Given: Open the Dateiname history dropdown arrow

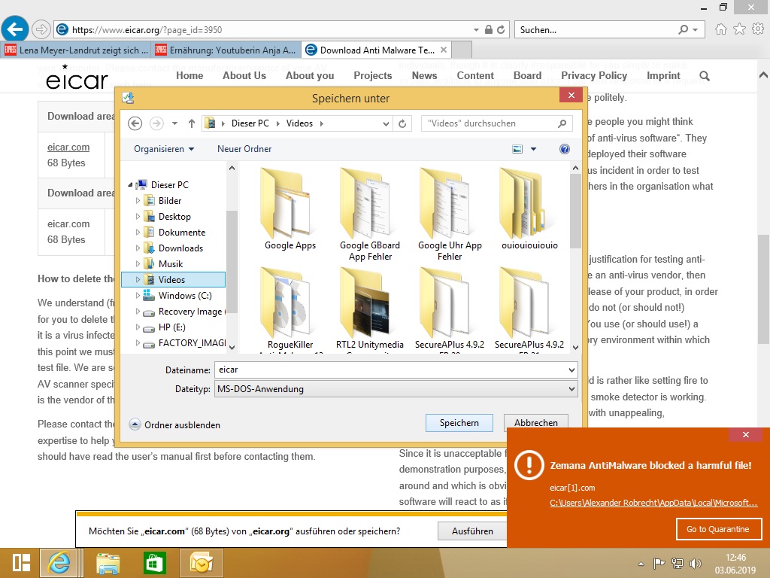Looking at the screenshot, I should click(x=571, y=370).
